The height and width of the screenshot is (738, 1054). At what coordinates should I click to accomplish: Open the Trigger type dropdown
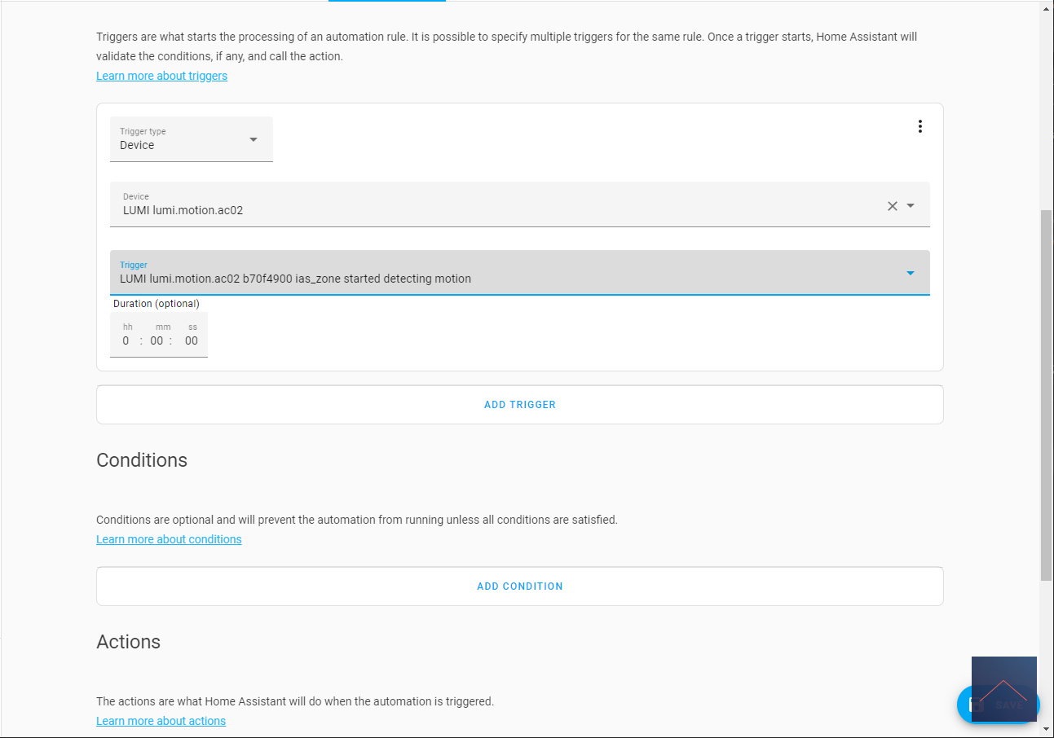(x=192, y=139)
